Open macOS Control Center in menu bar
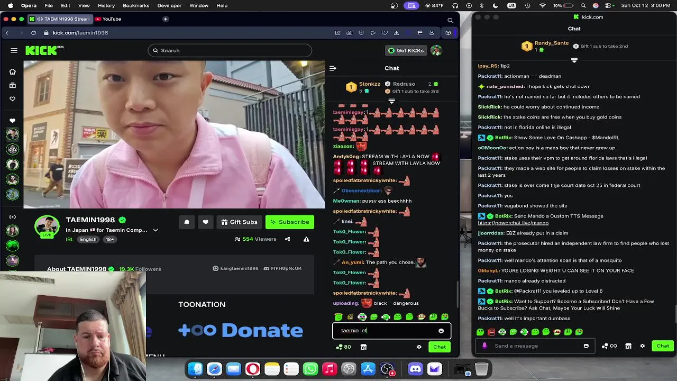This screenshot has height=381, width=677. tap(607, 5)
